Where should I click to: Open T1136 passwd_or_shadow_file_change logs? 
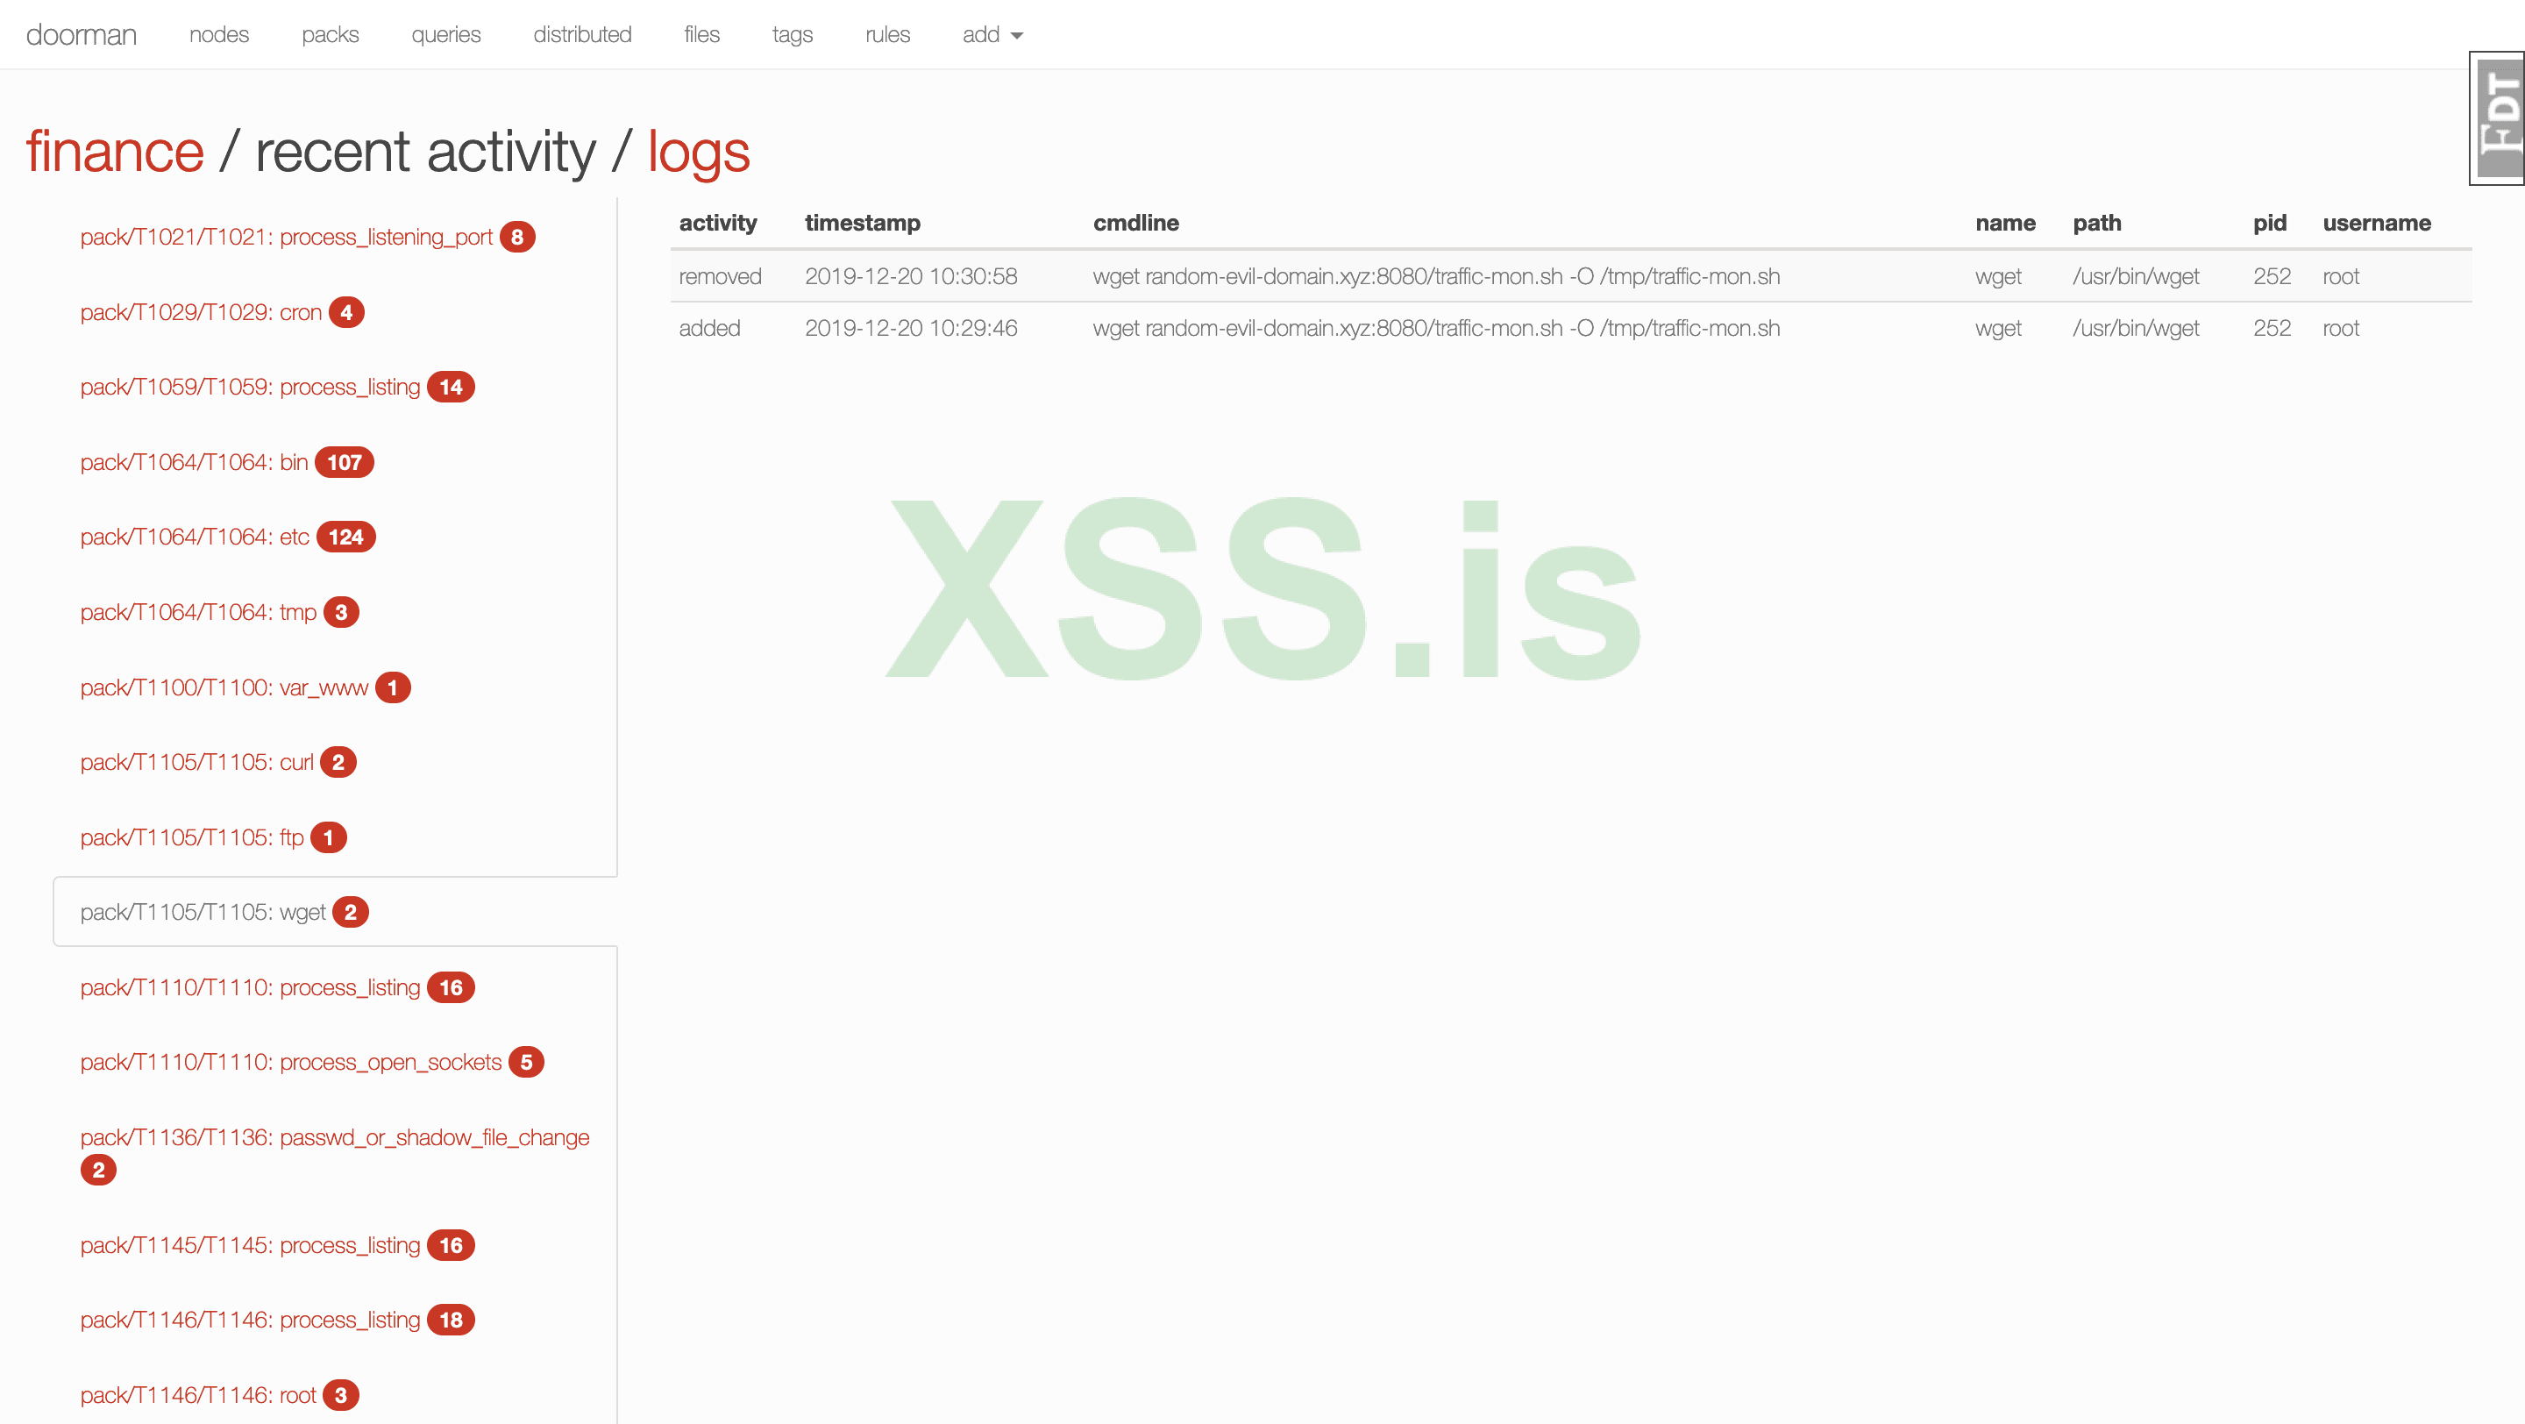point(334,1138)
